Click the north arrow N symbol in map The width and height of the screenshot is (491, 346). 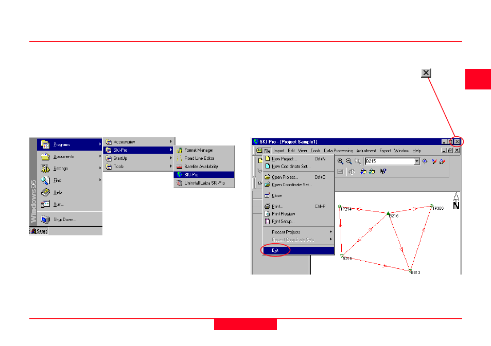click(x=456, y=201)
